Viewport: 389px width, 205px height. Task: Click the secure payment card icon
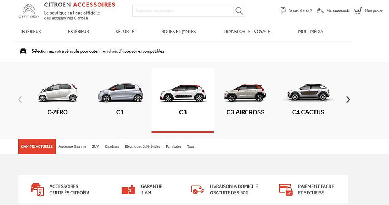[x=286, y=190]
